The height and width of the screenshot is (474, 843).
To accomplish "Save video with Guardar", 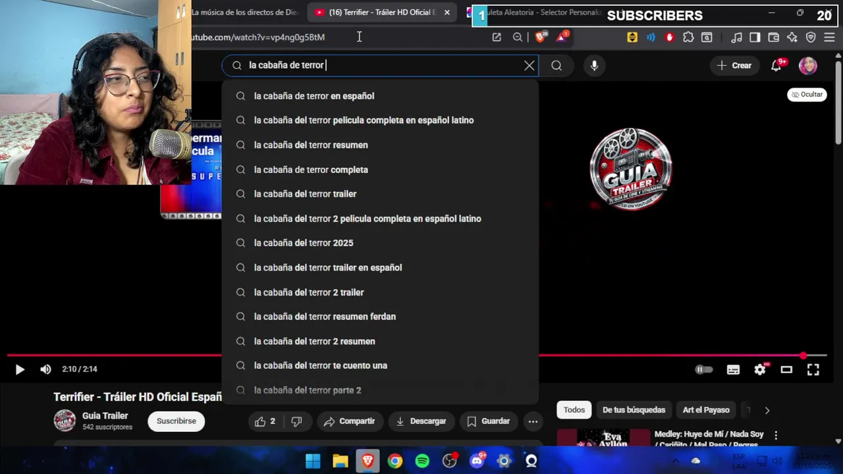I will pyautogui.click(x=488, y=421).
